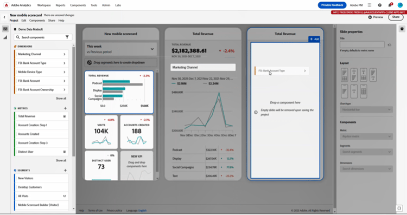Choose the table-only layout
This screenshot has width=407, height=215.
coord(364,91)
